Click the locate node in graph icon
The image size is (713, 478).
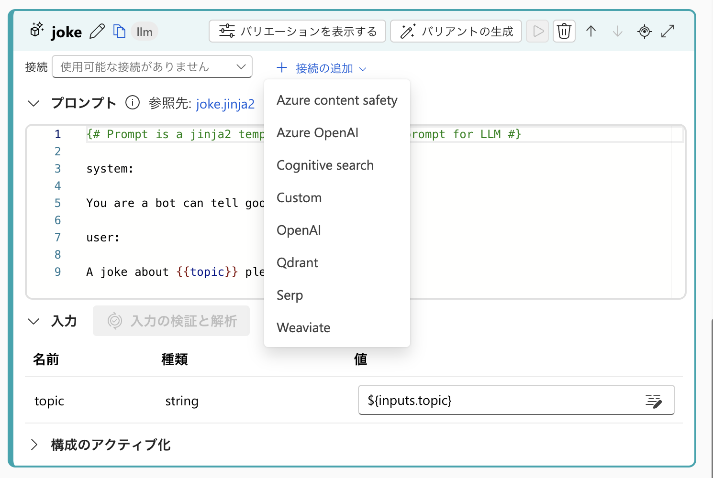tap(644, 31)
